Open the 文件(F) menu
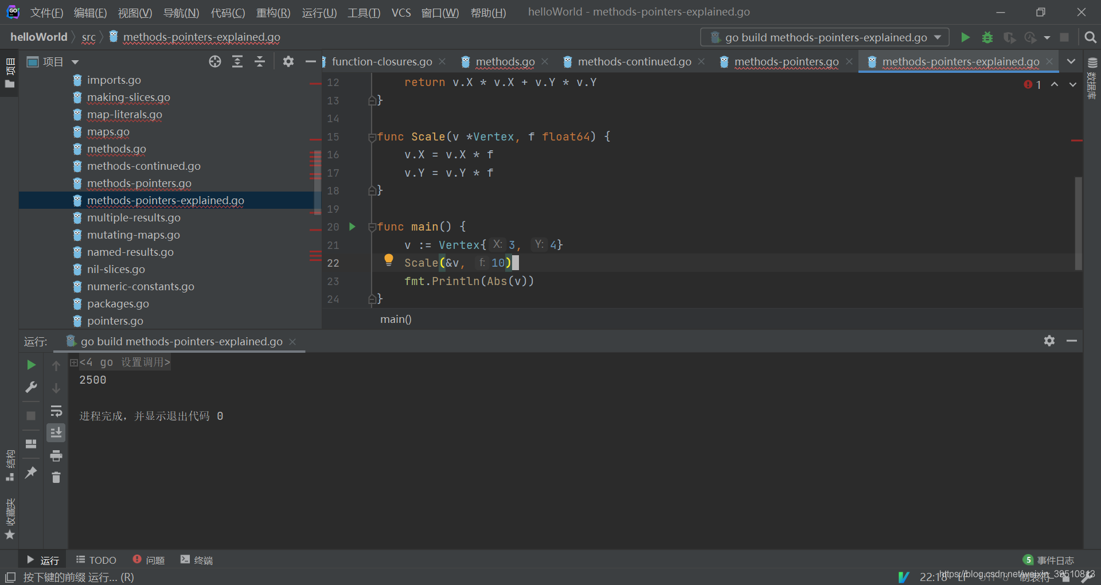The image size is (1101, 585). coord(46,13)
